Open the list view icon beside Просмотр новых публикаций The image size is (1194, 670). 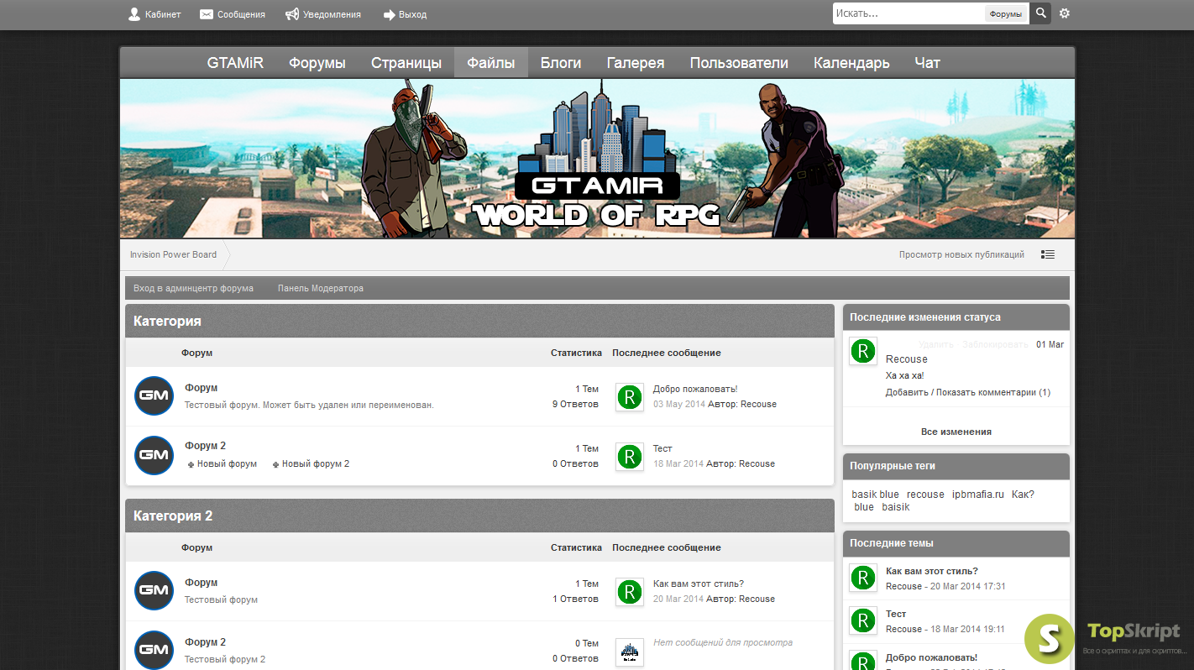pos(1048,254)
